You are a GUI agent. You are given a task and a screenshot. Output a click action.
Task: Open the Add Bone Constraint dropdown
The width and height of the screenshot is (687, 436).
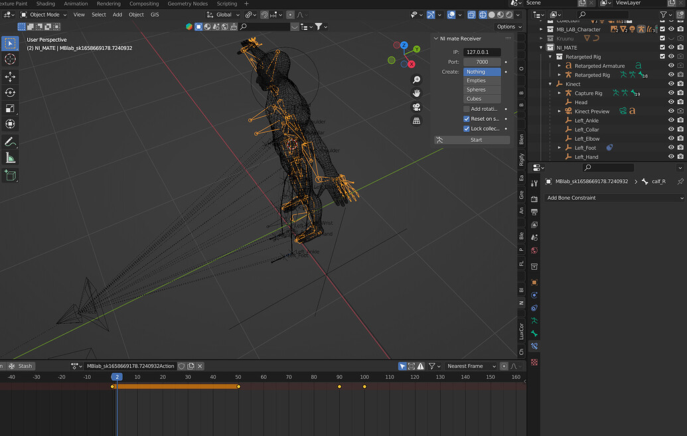tap(615, 198)
